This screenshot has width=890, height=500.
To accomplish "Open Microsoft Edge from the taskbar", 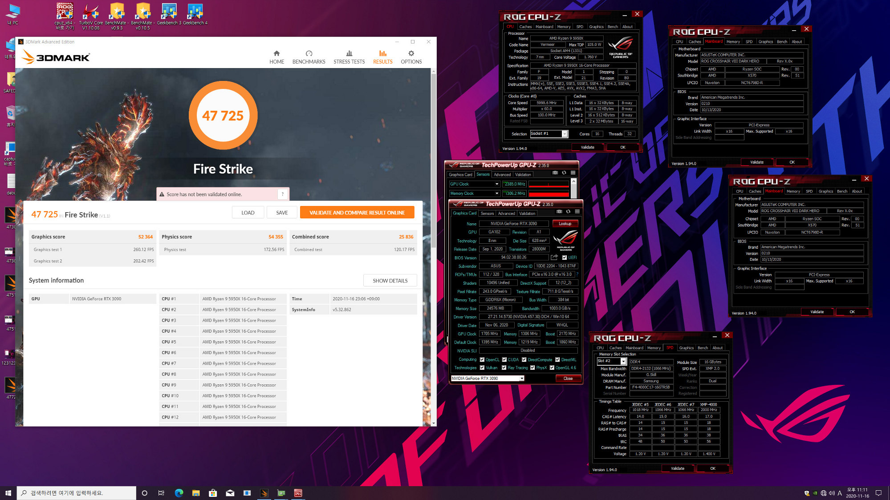I will [x=179, y=493].
